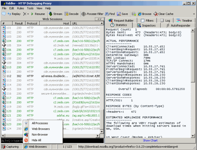The image size is (197, 150).
Task: Open the File menu
Action: point(4,8)
